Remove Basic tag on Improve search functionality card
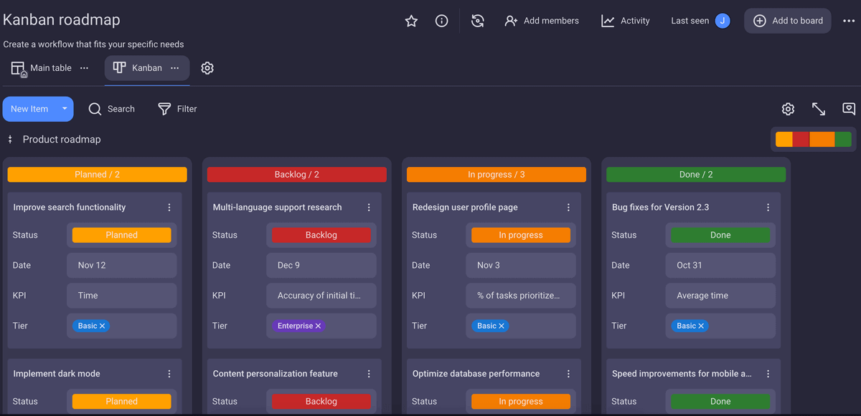861x416 pixels. point(103,326)
